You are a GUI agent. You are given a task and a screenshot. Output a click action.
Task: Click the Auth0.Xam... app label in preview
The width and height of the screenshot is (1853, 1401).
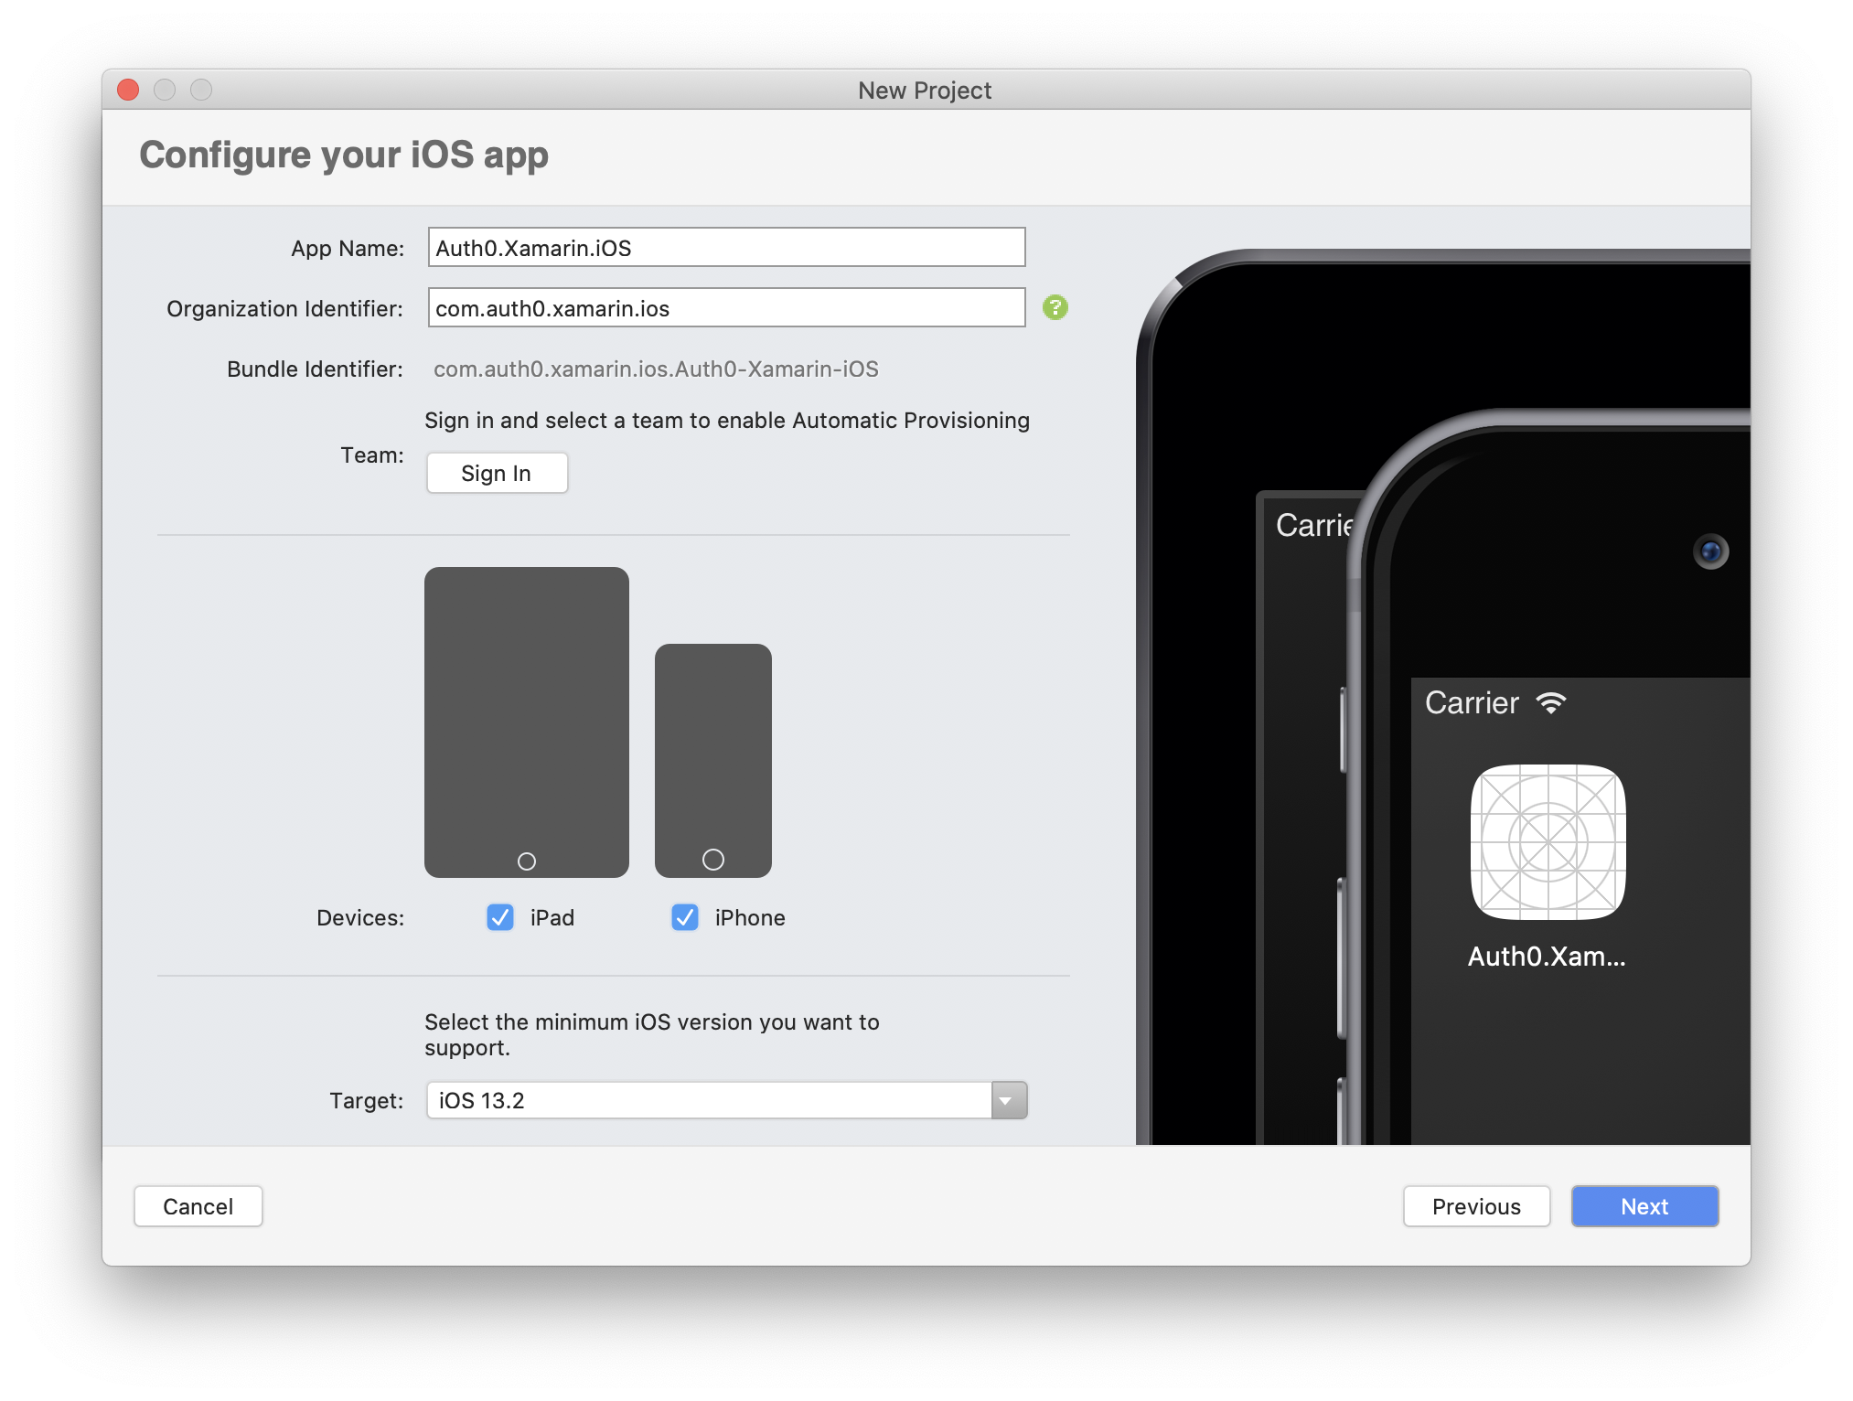point(1546,957)
